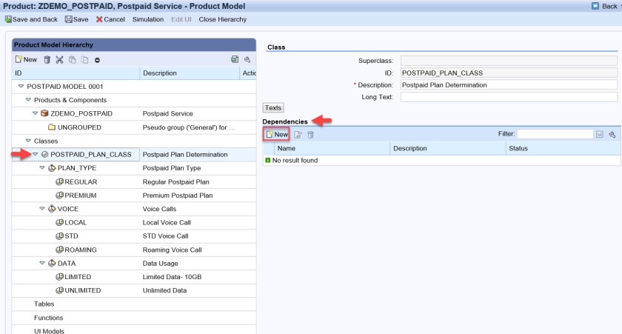Image resolution: width=622 pixels, height=334 pixels.
Task: Select the Tables tree node
Action: (x=44, y=304)
